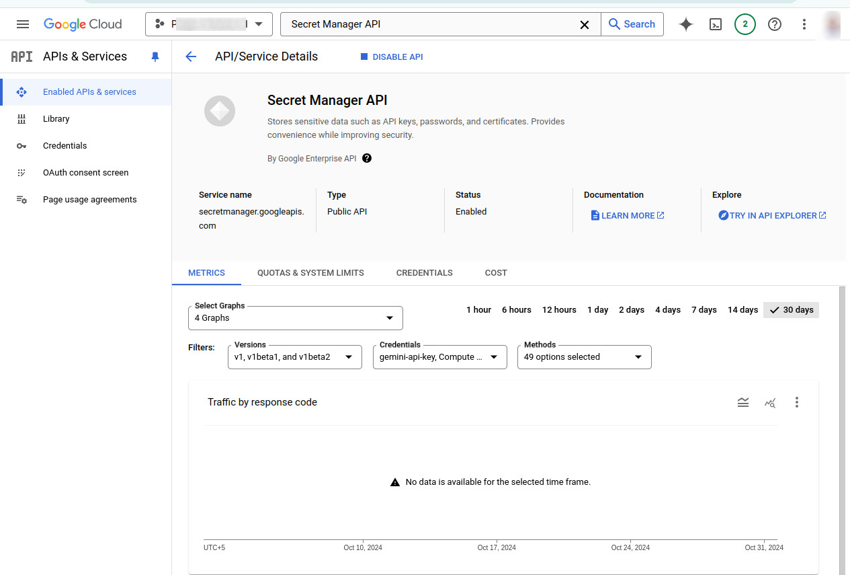Click the Secret Manager API heading
Viewport: 850px width, 575px height.
(327, 100)
